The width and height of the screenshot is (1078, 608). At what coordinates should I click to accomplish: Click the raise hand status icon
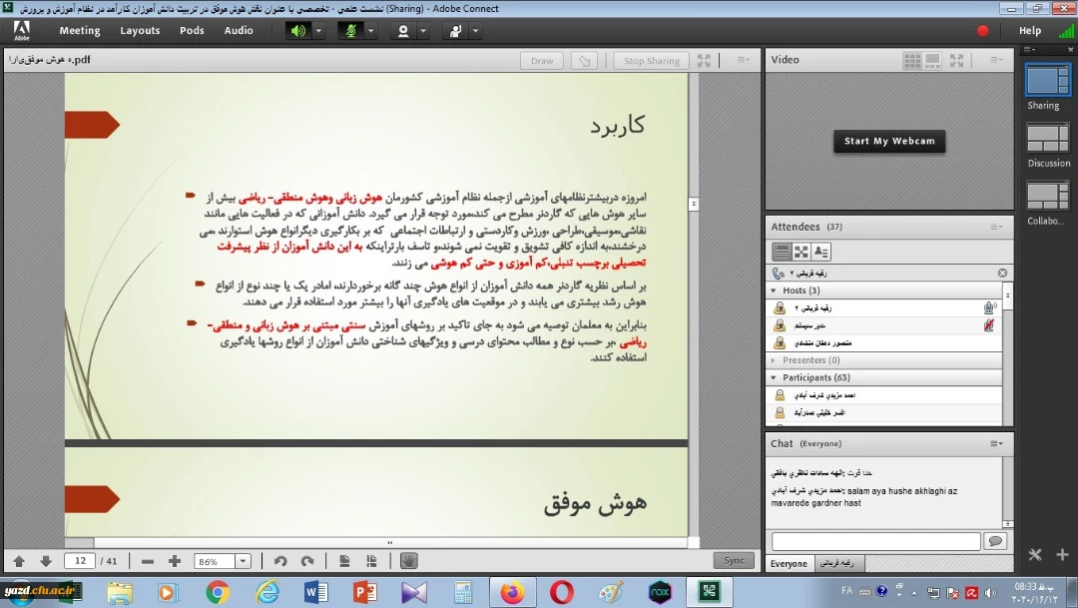pos(455,31)
